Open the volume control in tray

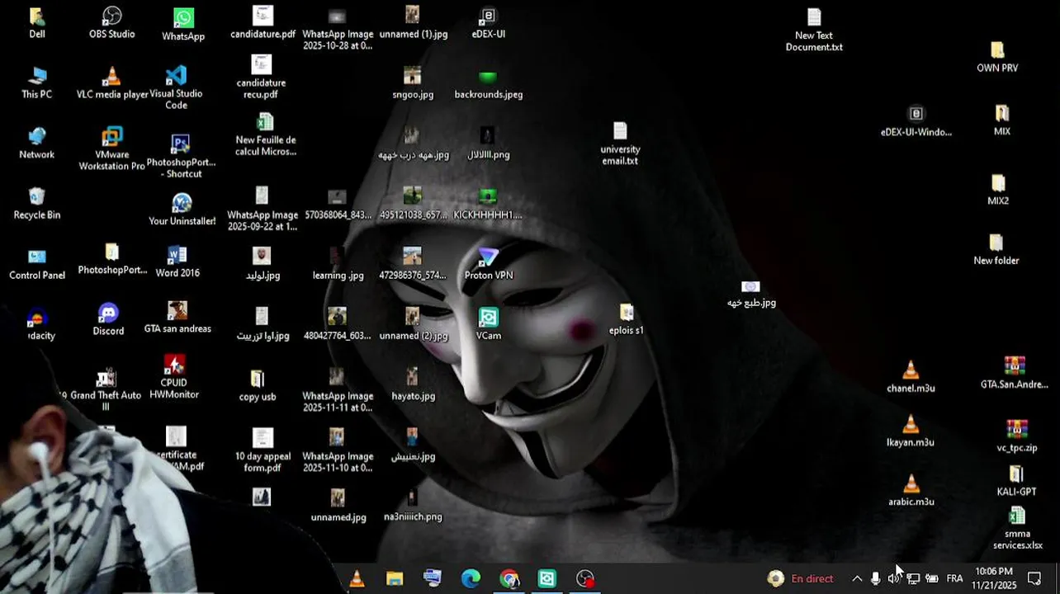point(894,578)
